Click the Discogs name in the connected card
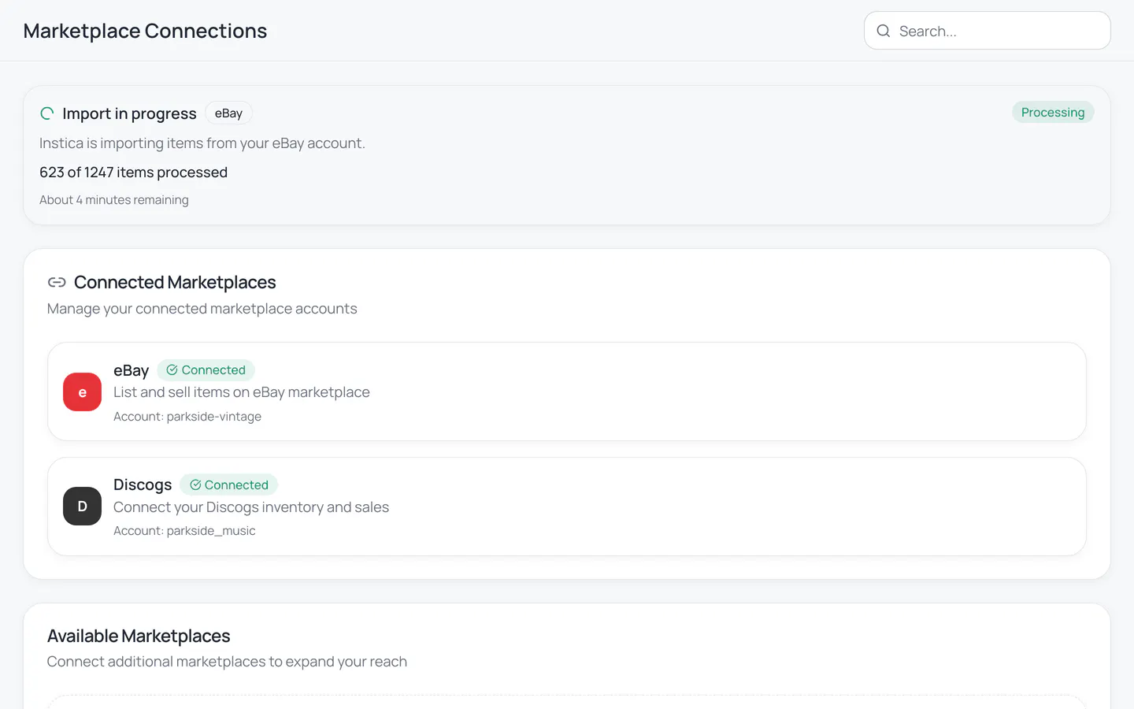The height and width of the screenshot is (709, 1134). [x=143, y=484]
